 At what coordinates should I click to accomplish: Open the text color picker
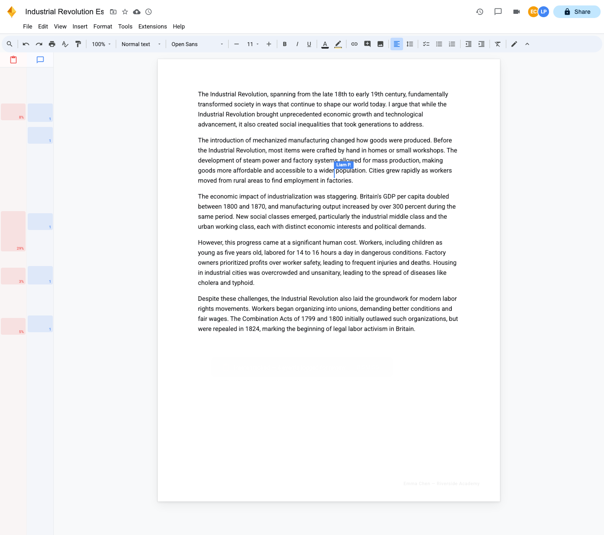click(x=325, y=44)
